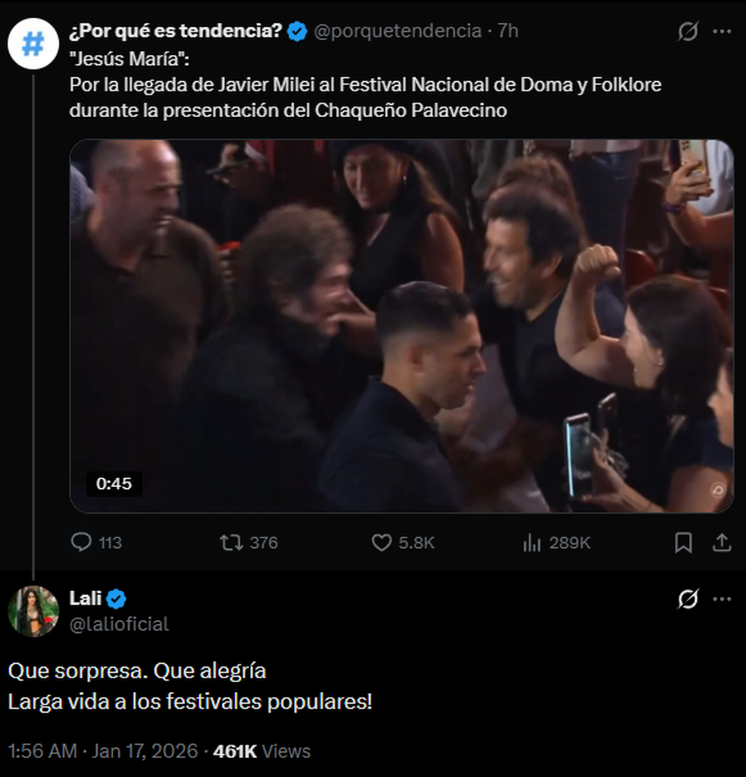The width and height of the screenshot is (746, 777).
Task: Open @porquetendencia handle link
Action: [x=398, y=31]
